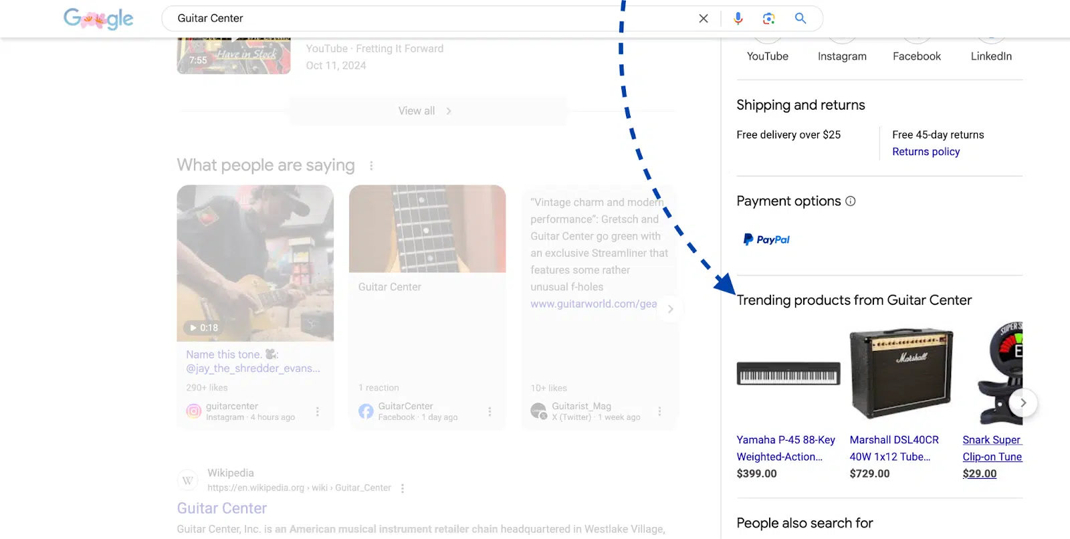Open more options for the Wikipedia result
Screen dimensions: 1070x539
(x=403, y=488)
